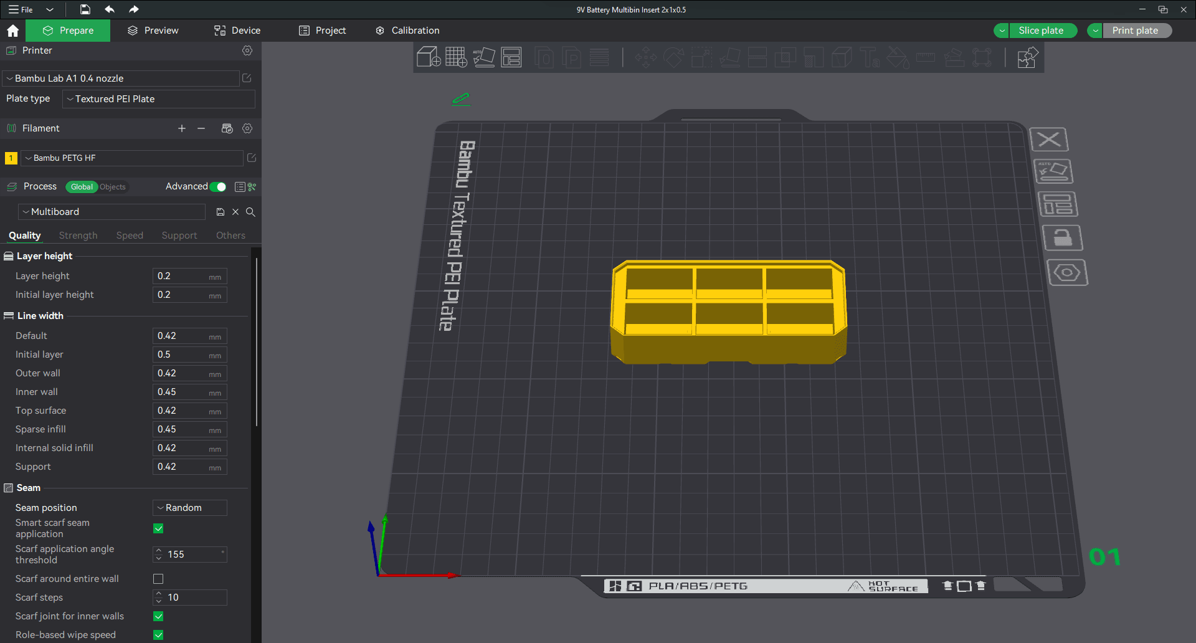This screenshot has height=643, width=1196.
Task: Open plate settings gear icon
Action: (1068, 273)
